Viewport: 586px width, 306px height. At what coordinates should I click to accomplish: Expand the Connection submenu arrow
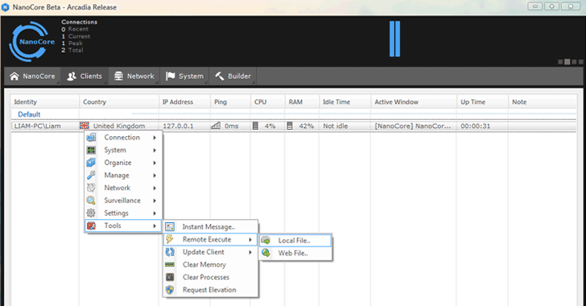(155, 138)
